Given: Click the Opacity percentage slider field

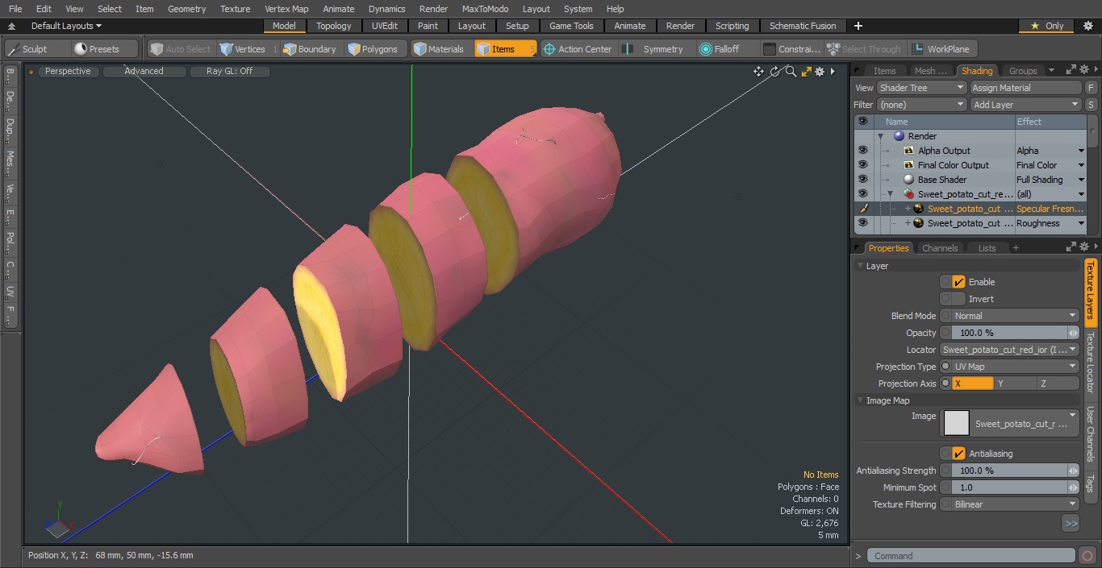Looking at the screenshot, I should [x=1010, y=333].
